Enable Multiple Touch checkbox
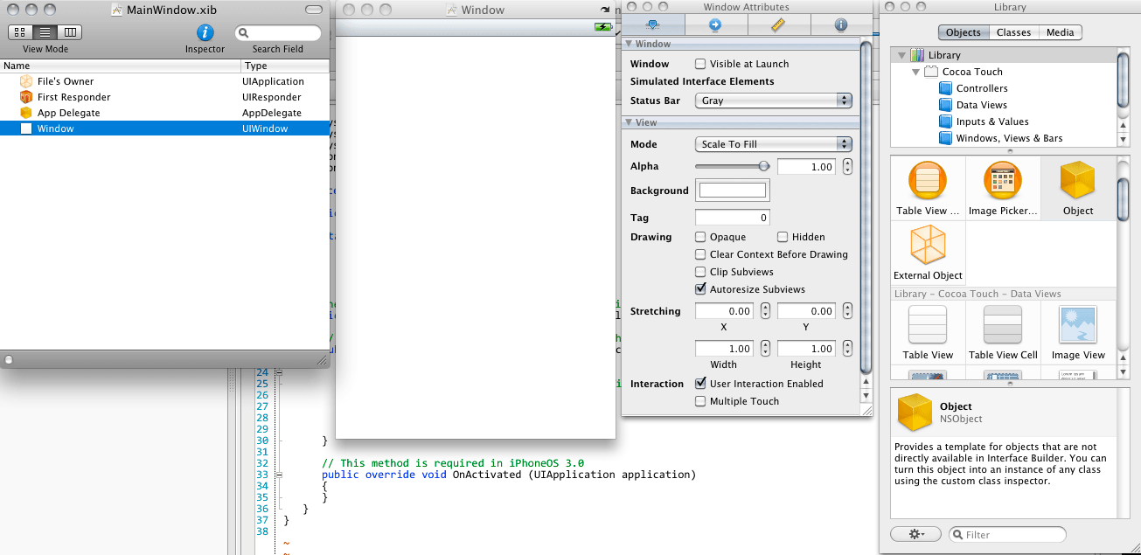The height and width of the screenshot is (555, 1141). [x=700, y=401]
